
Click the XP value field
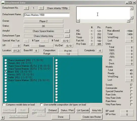coord(16,46)
